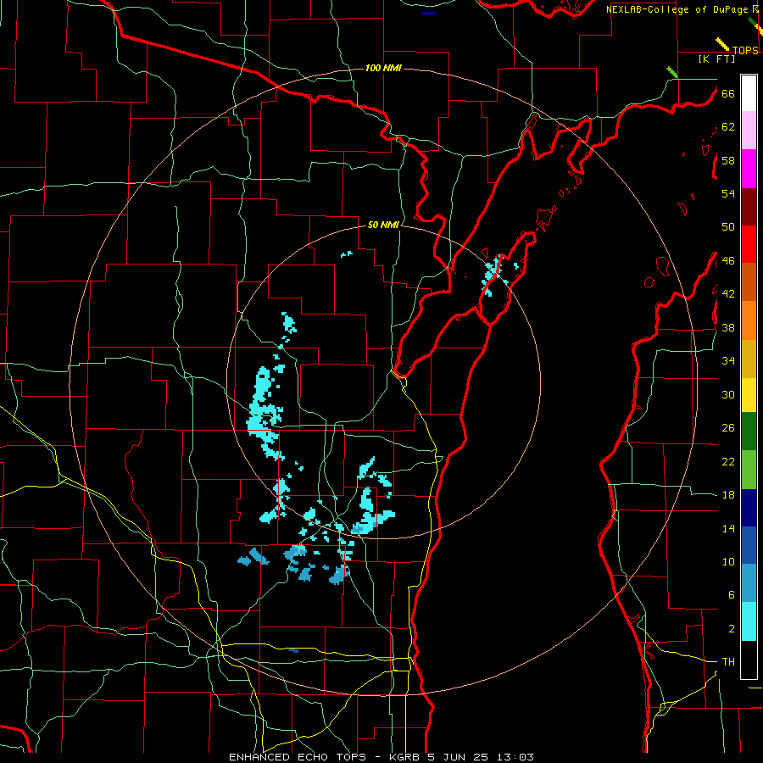
Task: Click the "TOPS" legend title
Action: click(745, 51)
